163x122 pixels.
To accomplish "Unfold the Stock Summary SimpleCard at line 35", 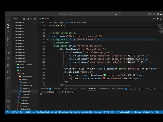I will coord(47,39).
